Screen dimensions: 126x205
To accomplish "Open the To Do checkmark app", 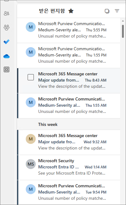I will pos(7,42).
